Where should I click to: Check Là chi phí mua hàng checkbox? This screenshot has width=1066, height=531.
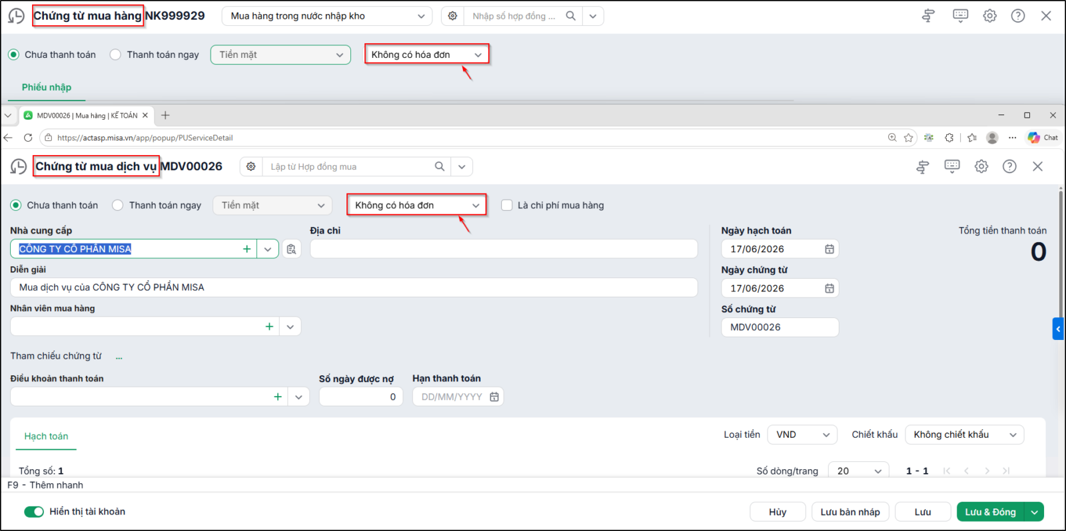pos(507,205)
